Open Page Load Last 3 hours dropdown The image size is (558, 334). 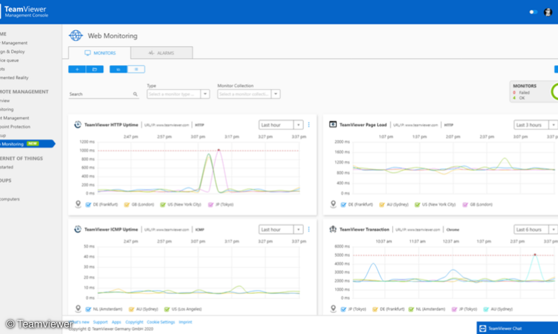tap(536, 125)
